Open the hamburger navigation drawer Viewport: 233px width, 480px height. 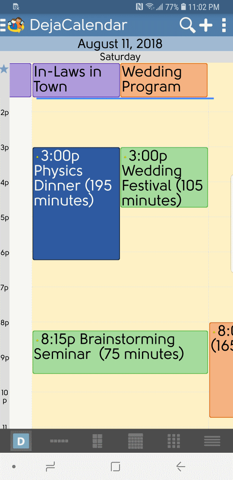[x=3, y=25]
